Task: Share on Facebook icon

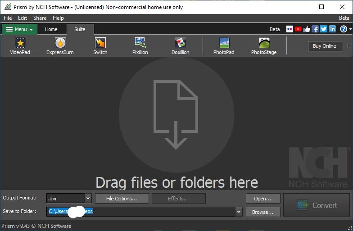Action: (x=315, y=29)
